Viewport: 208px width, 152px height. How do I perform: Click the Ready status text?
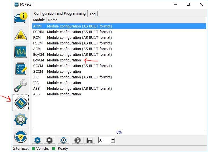click(x=63, y=148)
